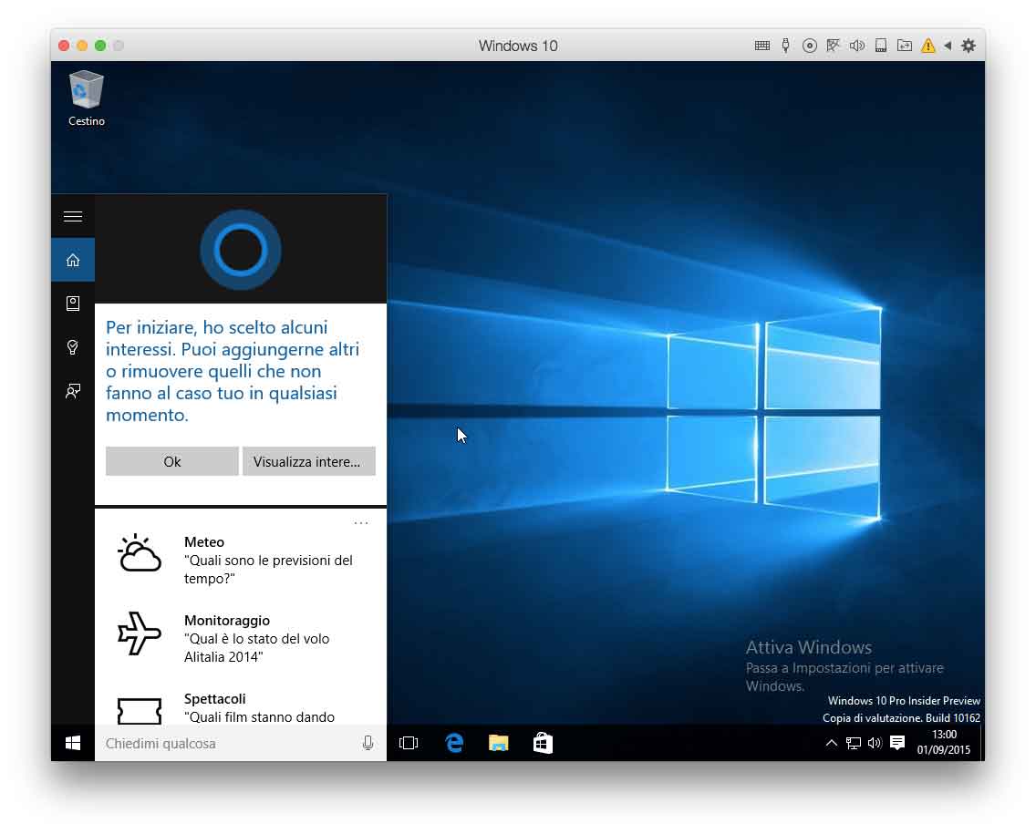The width and height of the screenshot is (1036, 834).
Task: Collapse VM toolbar icons with the arrow
Action: tap(948, 46)
